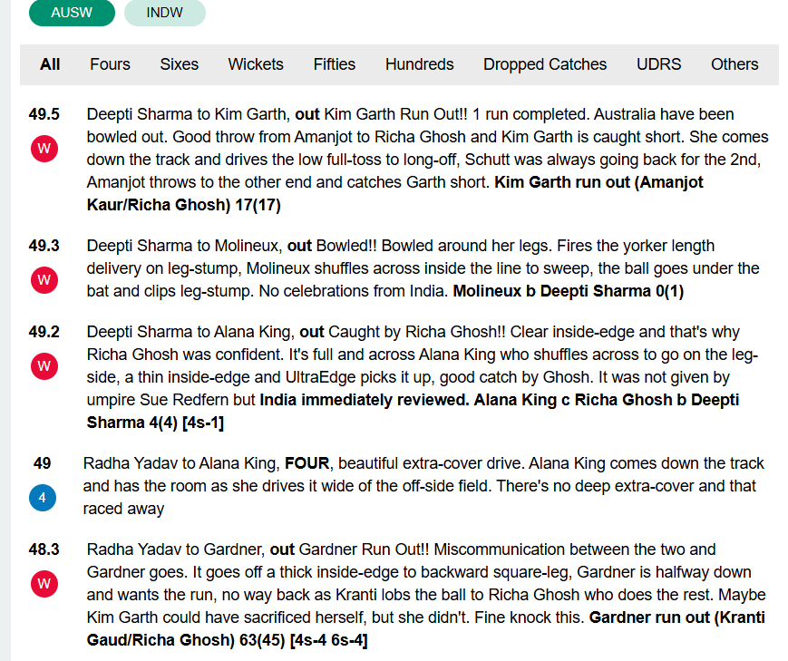This screenshot has width=788, height=661.
Task: Switch to the INDW innings button
Action: (165, 13)
